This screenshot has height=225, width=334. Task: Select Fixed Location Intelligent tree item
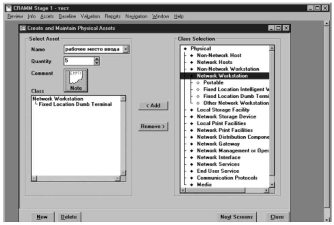pos(236,90)
